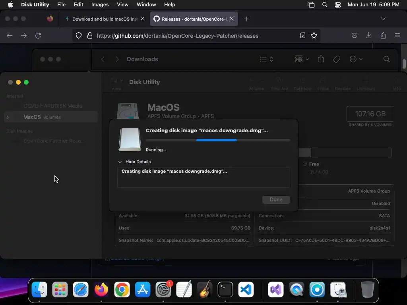Viewport: 407px width, 305px height.
Task: Click the Firefox back arrow
Action: pos(10,35)
